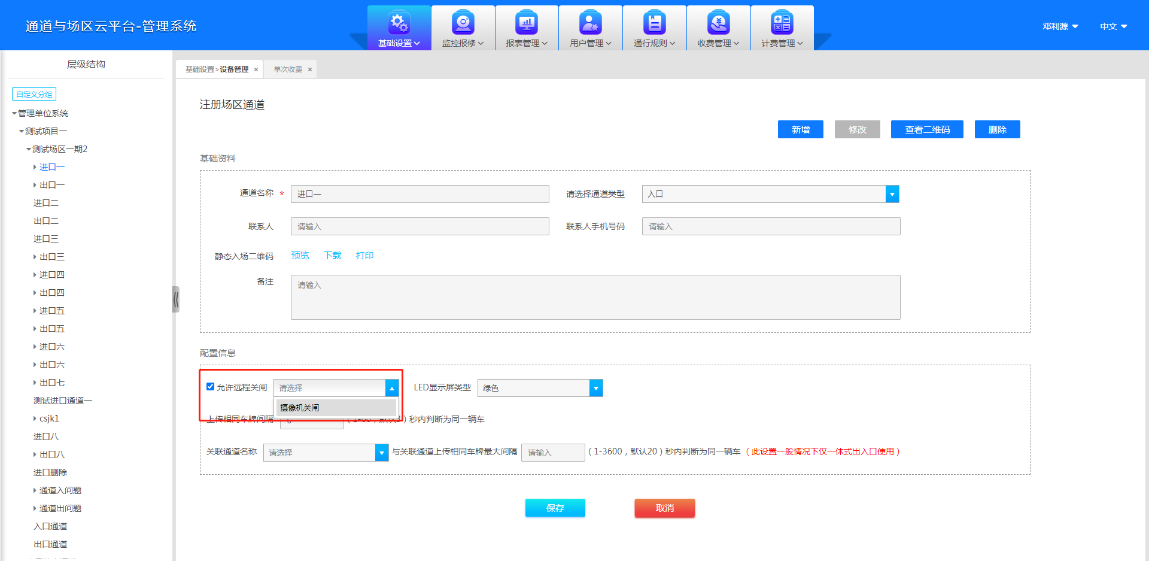
Task: Close the 单次收费 tab
Action: (310, 69)
